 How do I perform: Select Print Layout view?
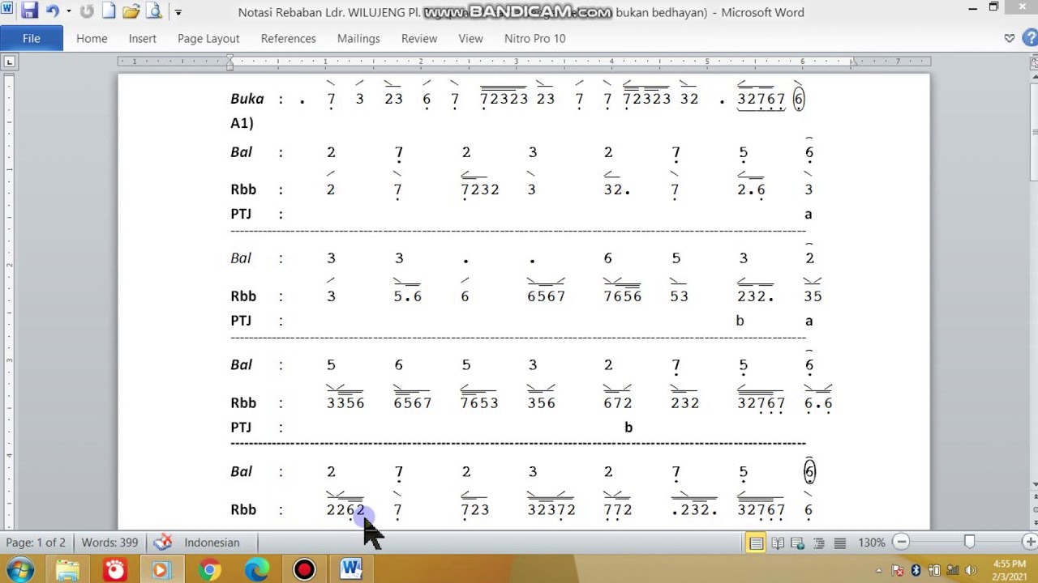[x=756, y=543]
